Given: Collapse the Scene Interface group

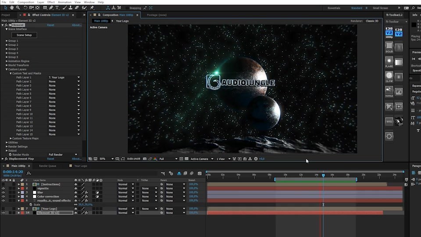Looking at the screenshot, I should point(7,29).
